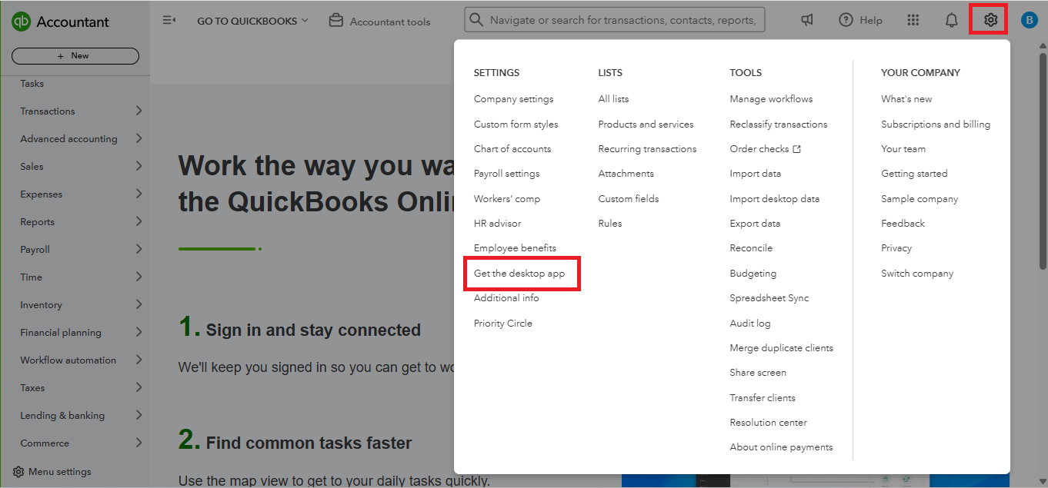Choose Export data
Screen dimensions: 1048x488
click(x=755, y=224)
